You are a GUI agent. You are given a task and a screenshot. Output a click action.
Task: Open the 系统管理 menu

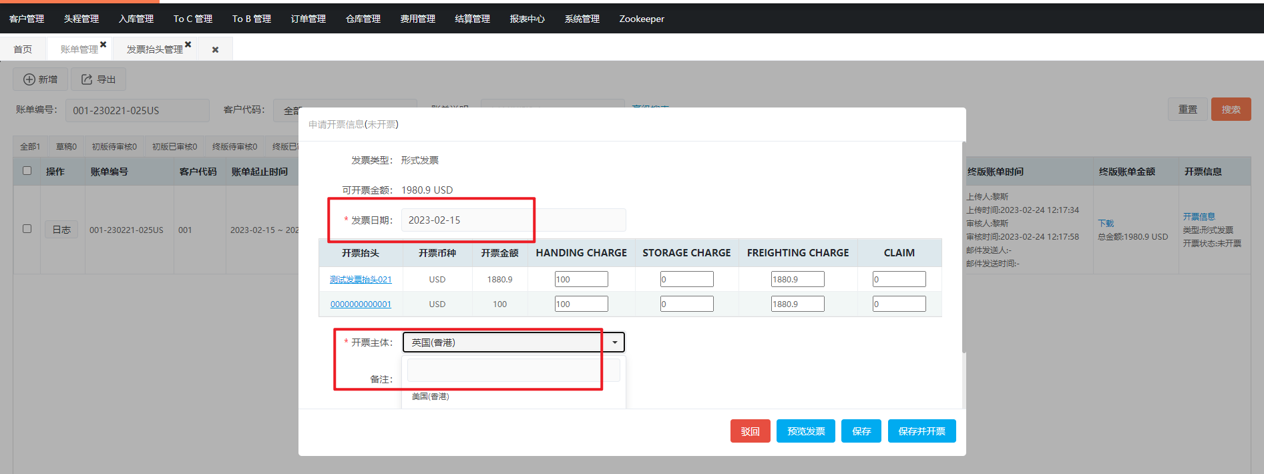click(x=582, y=19)
